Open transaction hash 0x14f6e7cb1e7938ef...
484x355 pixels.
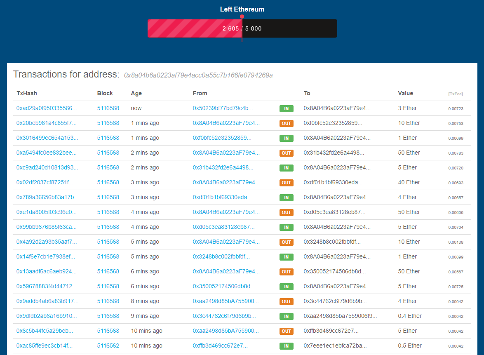46,256
